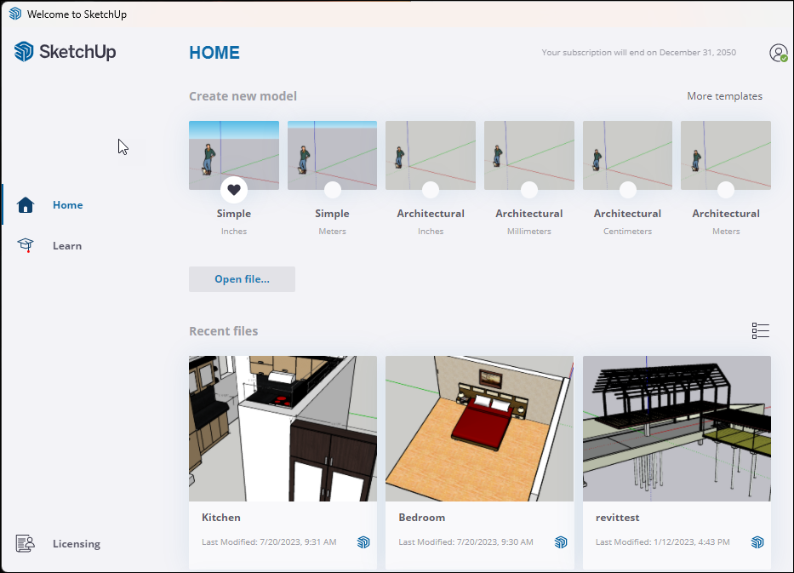The width and height of the screenshot is (794, 573).
Task: Click SketchUp file icon on Bedroom card
Action: (561, 542)
